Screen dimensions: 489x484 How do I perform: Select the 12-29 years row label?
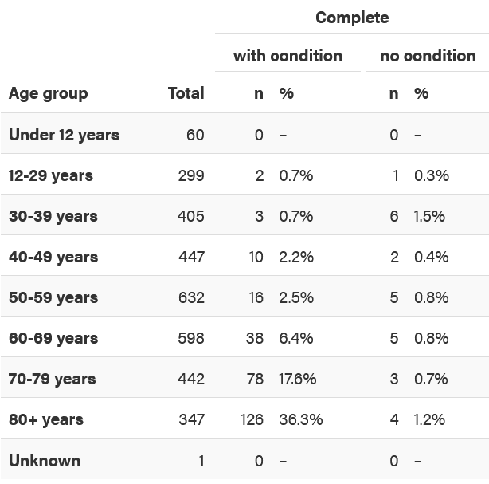click(51, 175)
